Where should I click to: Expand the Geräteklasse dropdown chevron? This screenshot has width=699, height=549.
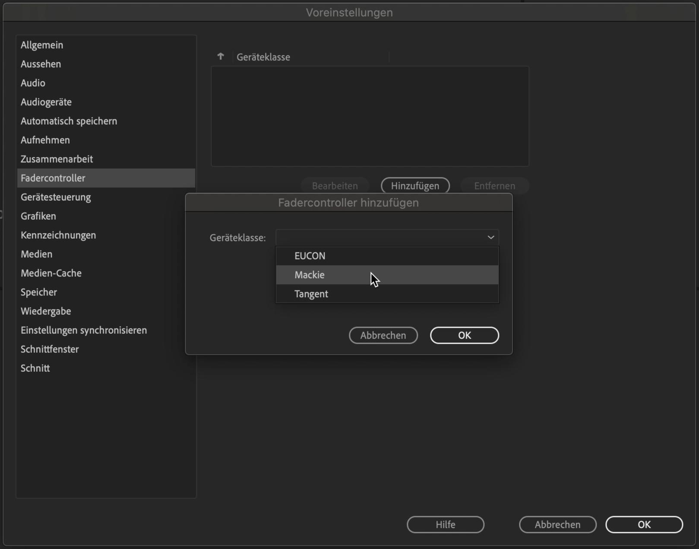pos(490,238)
